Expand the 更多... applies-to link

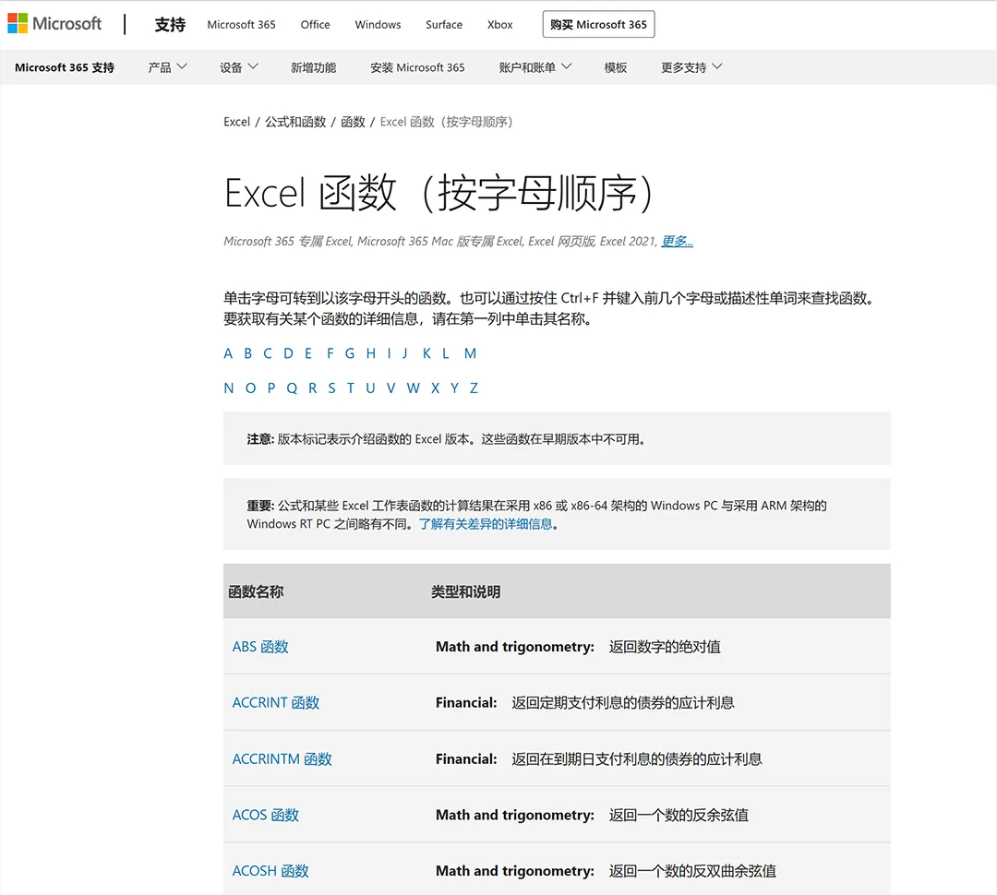678,242
